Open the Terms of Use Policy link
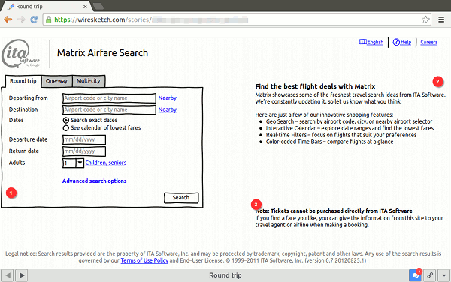 pos(144,260)
